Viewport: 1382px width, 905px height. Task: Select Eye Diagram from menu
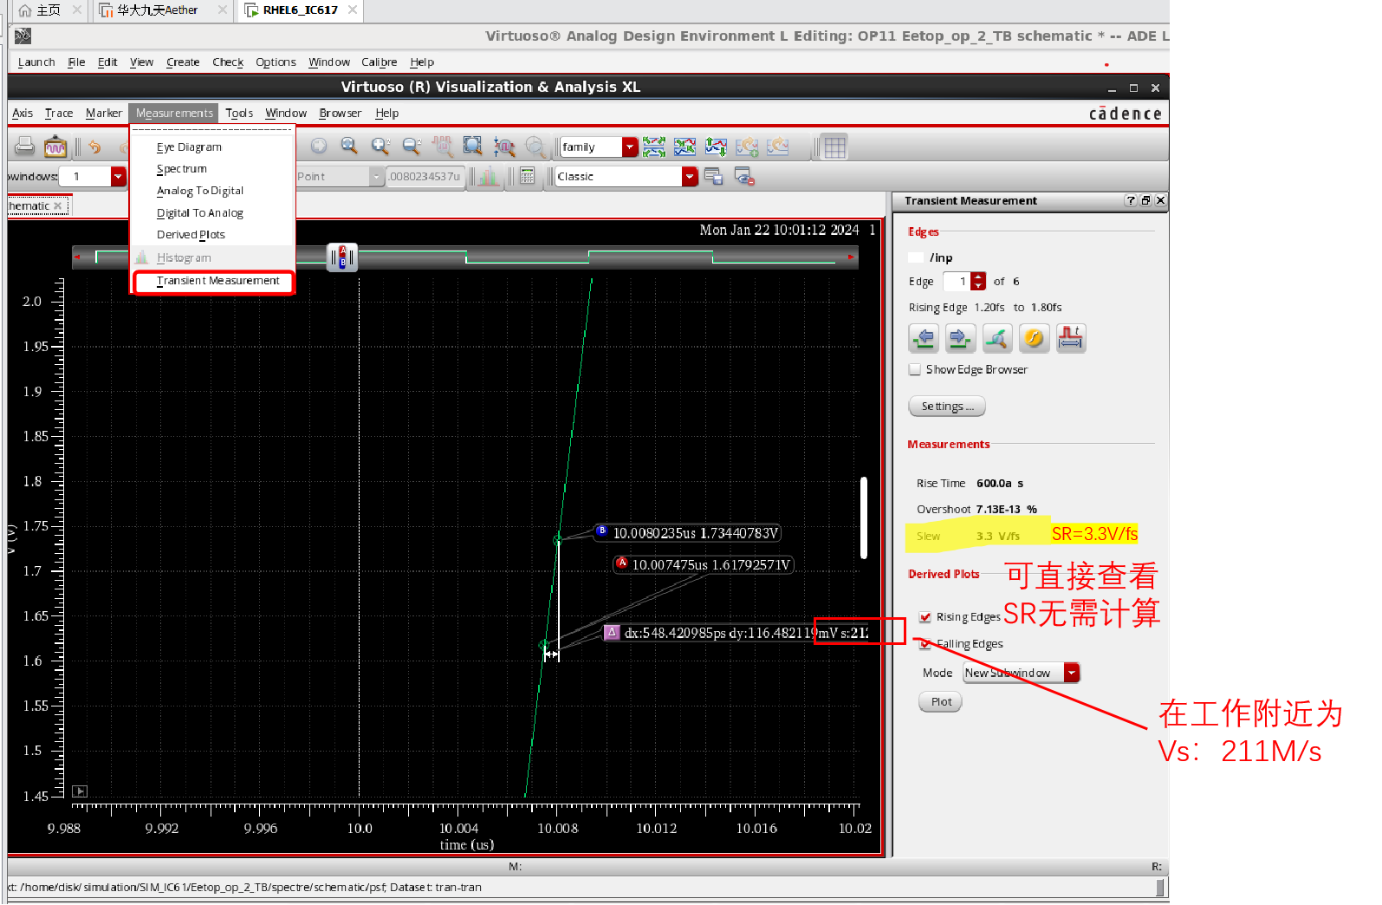(189, 147)
